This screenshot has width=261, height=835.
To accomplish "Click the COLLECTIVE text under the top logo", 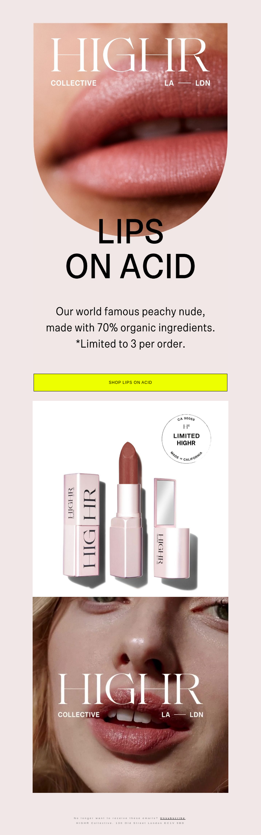I will click(74, 83).
